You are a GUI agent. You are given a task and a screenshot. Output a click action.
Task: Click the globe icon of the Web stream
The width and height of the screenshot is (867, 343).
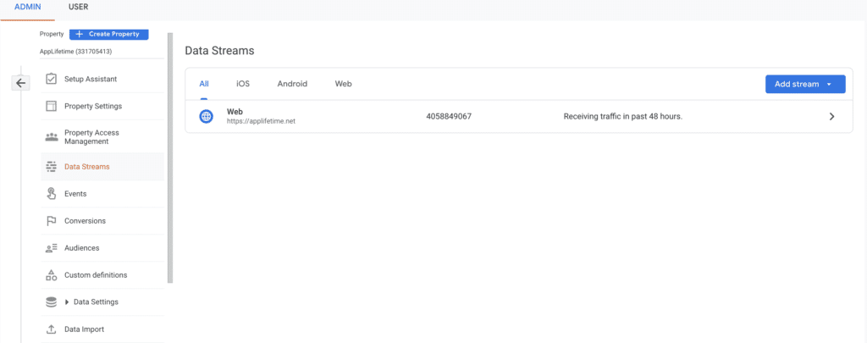(x=206, y=116)
